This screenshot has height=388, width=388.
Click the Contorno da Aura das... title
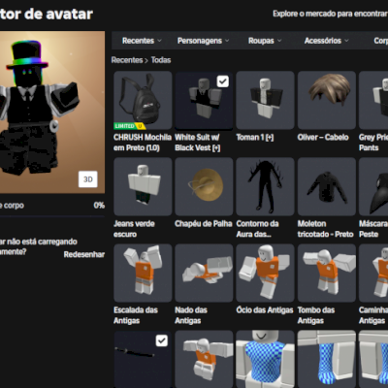tap(257, 229)
